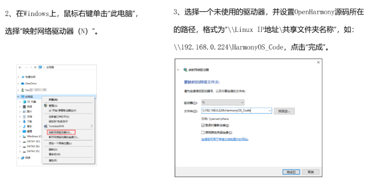Click the Browse (B)... button
368x183 pixels.
(x=284, y=110)
